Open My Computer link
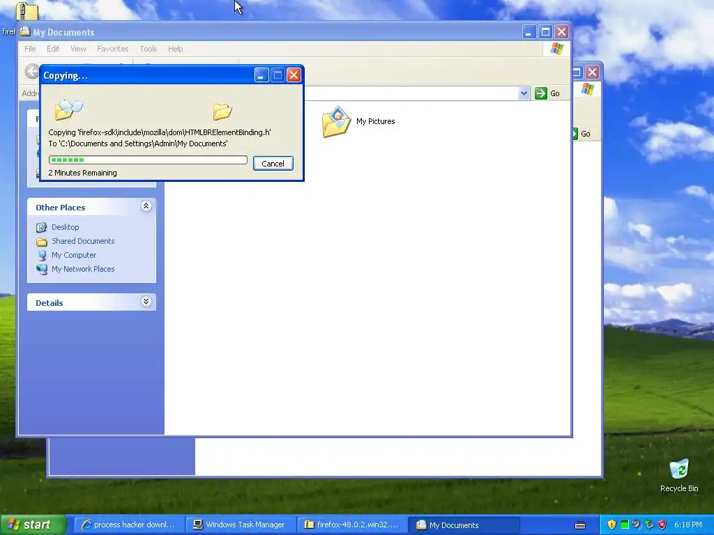 74,255
